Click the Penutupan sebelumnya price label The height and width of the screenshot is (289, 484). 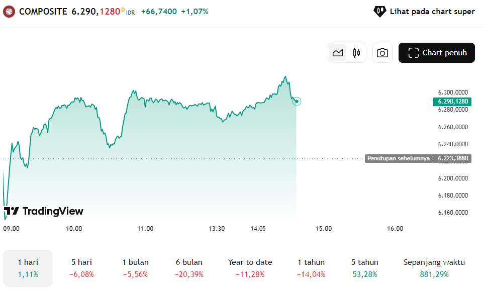click(x=398, y=158)
